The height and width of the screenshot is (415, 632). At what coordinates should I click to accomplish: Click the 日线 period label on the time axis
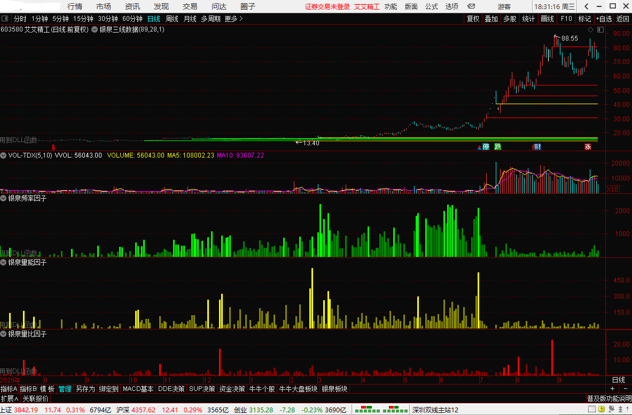click(618, 380)
